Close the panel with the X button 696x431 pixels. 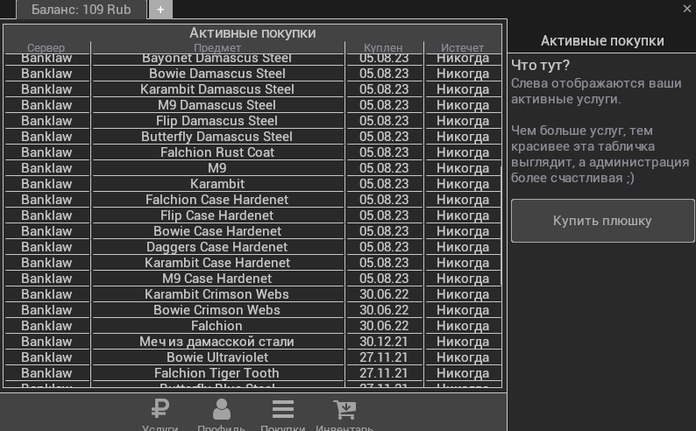[x=686, y=9]
